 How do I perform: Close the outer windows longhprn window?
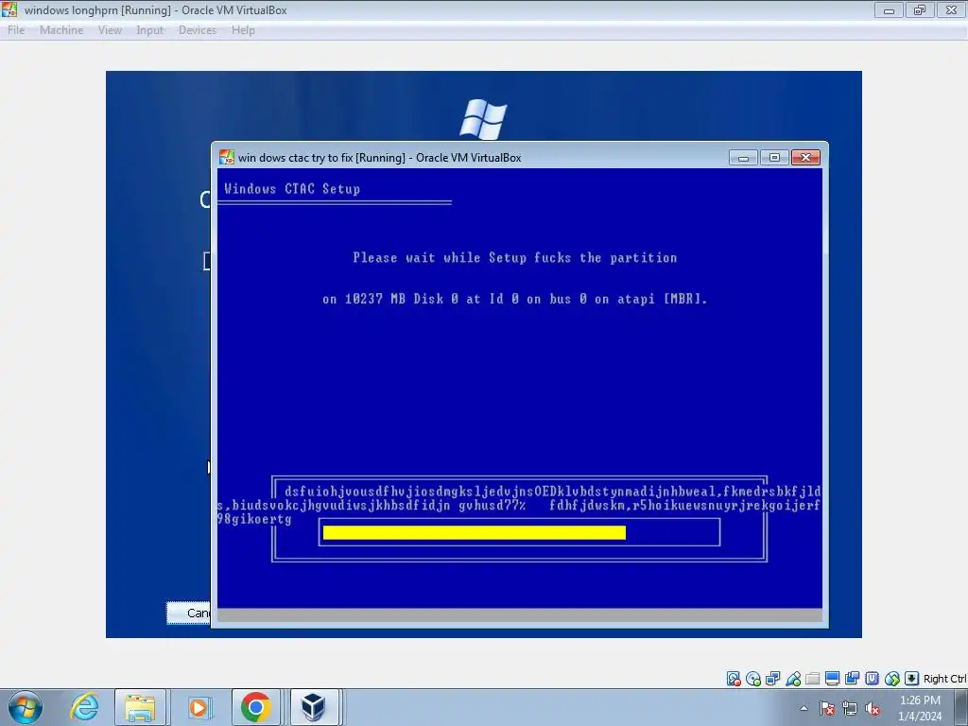pos(951,10)
